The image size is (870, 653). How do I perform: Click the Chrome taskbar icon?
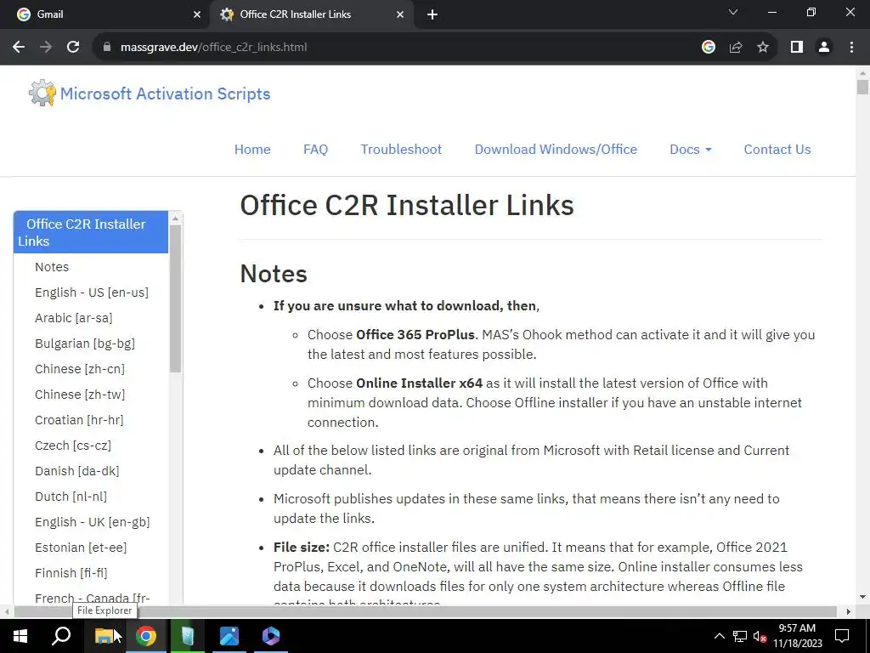146,636
